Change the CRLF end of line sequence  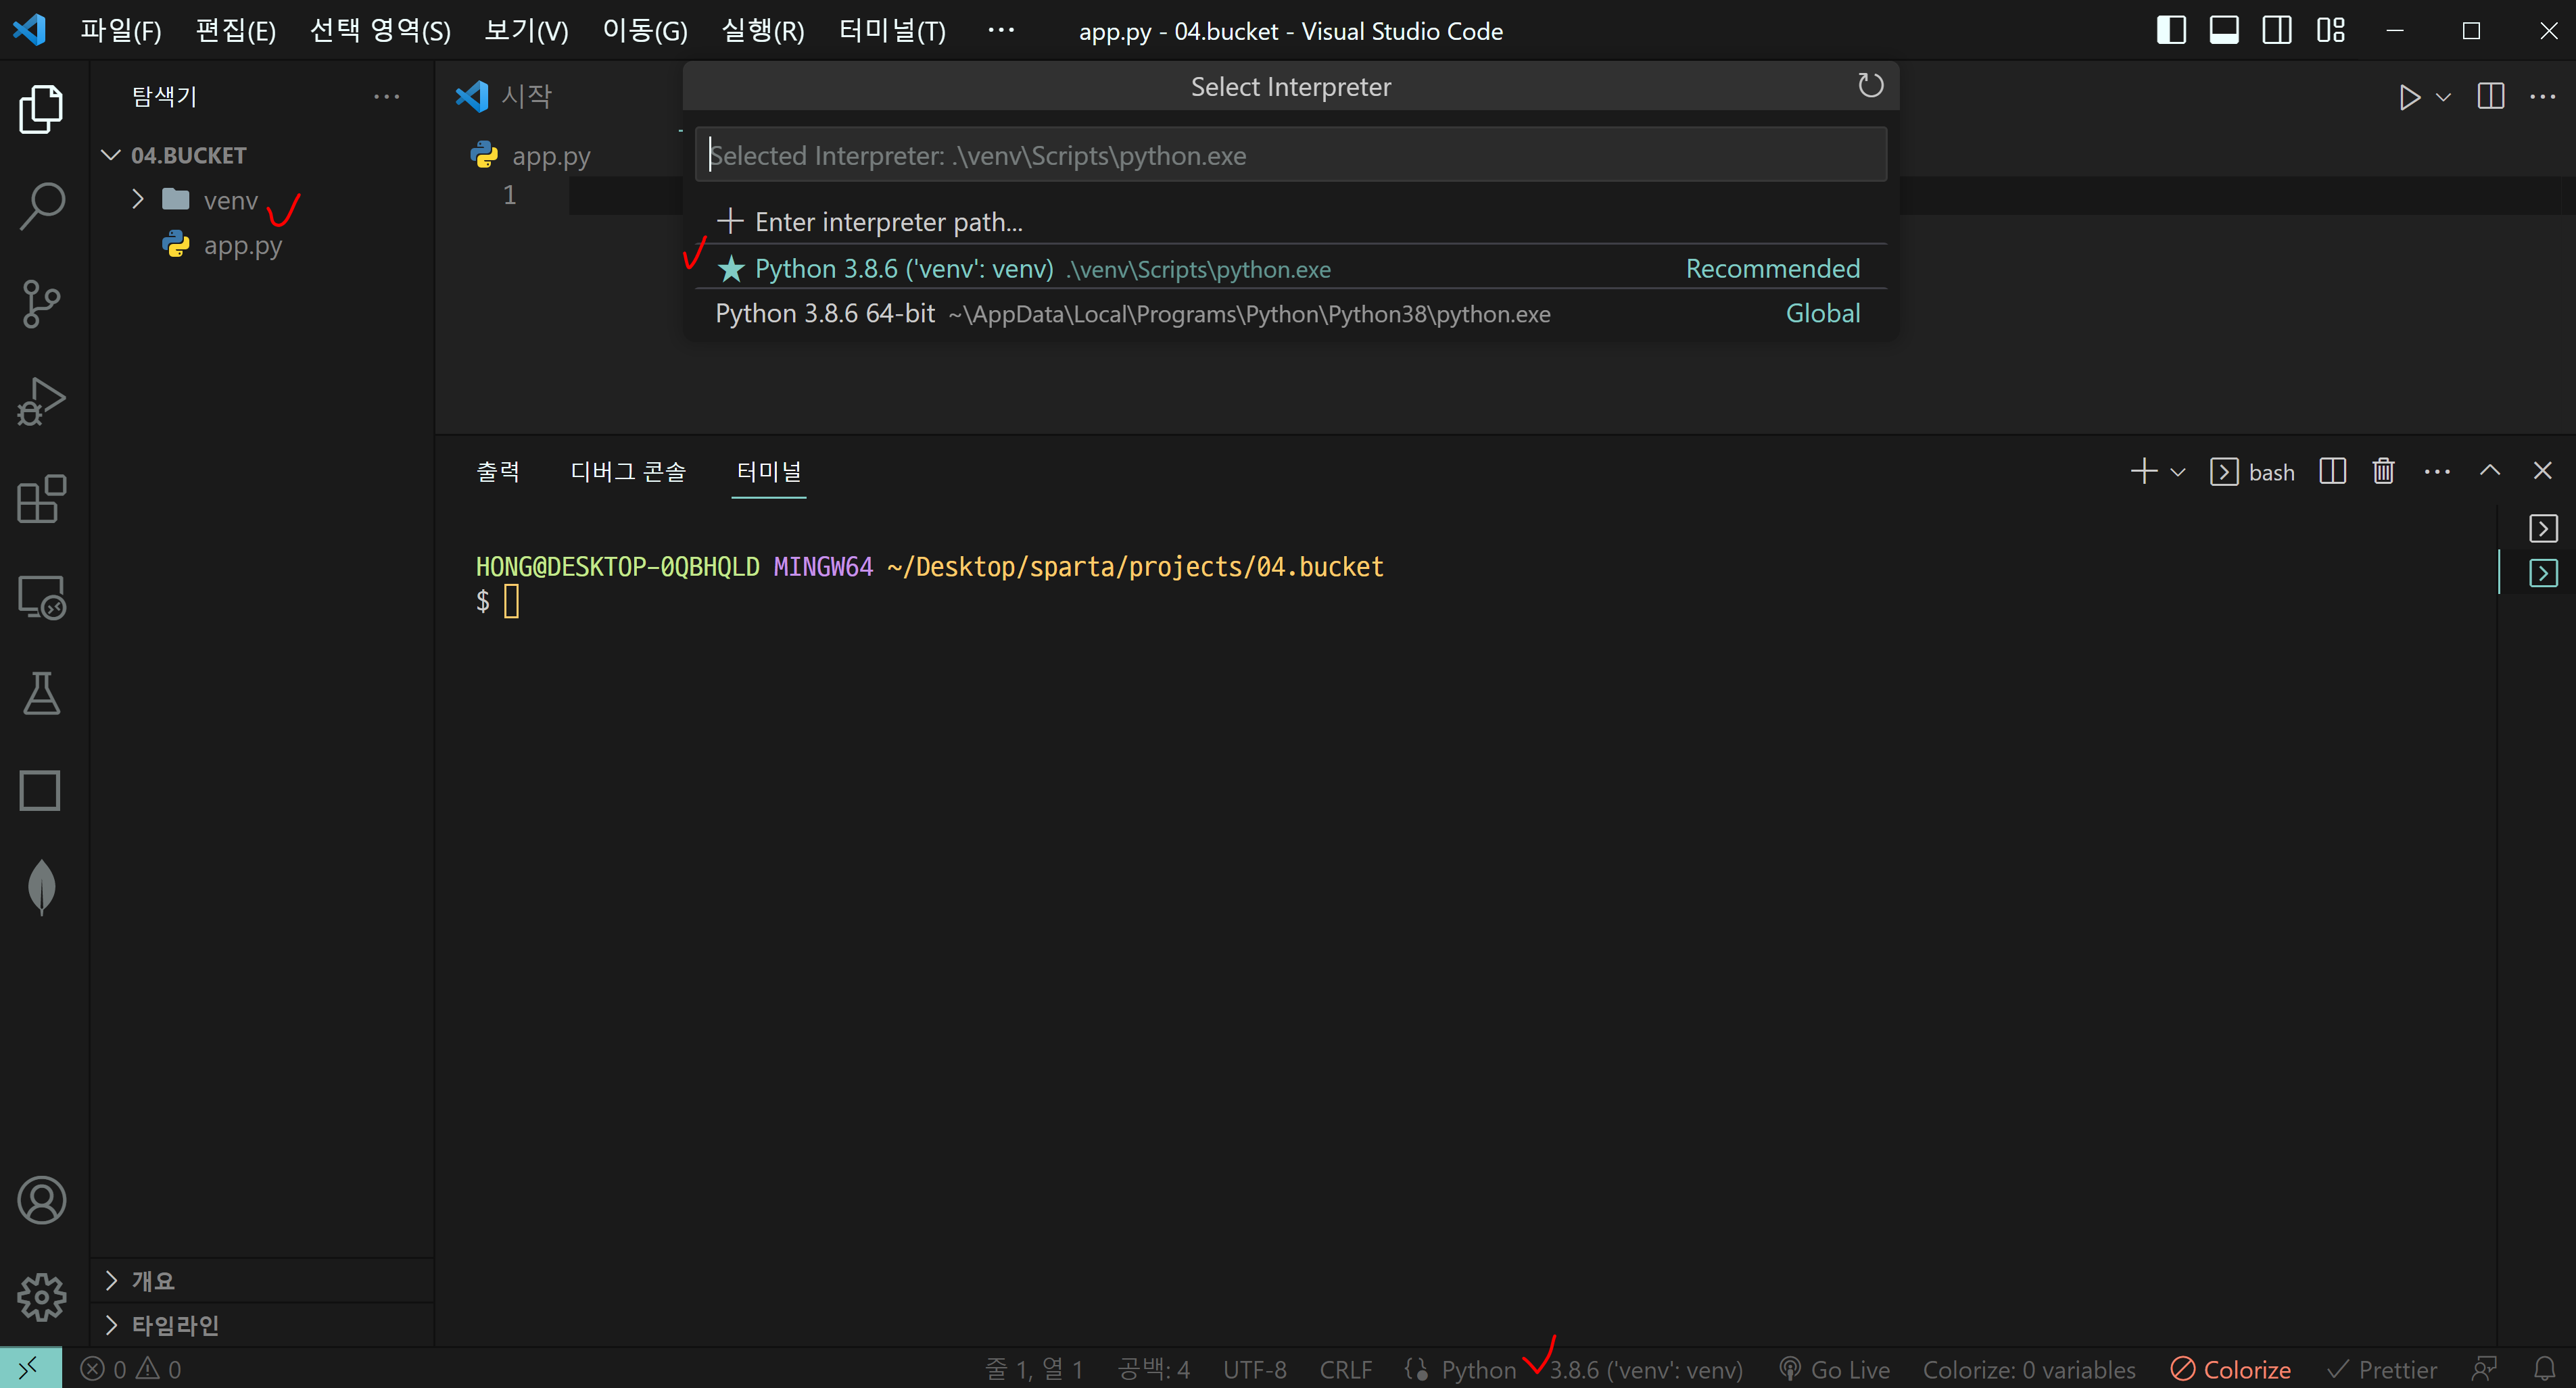(1345, 1369)
